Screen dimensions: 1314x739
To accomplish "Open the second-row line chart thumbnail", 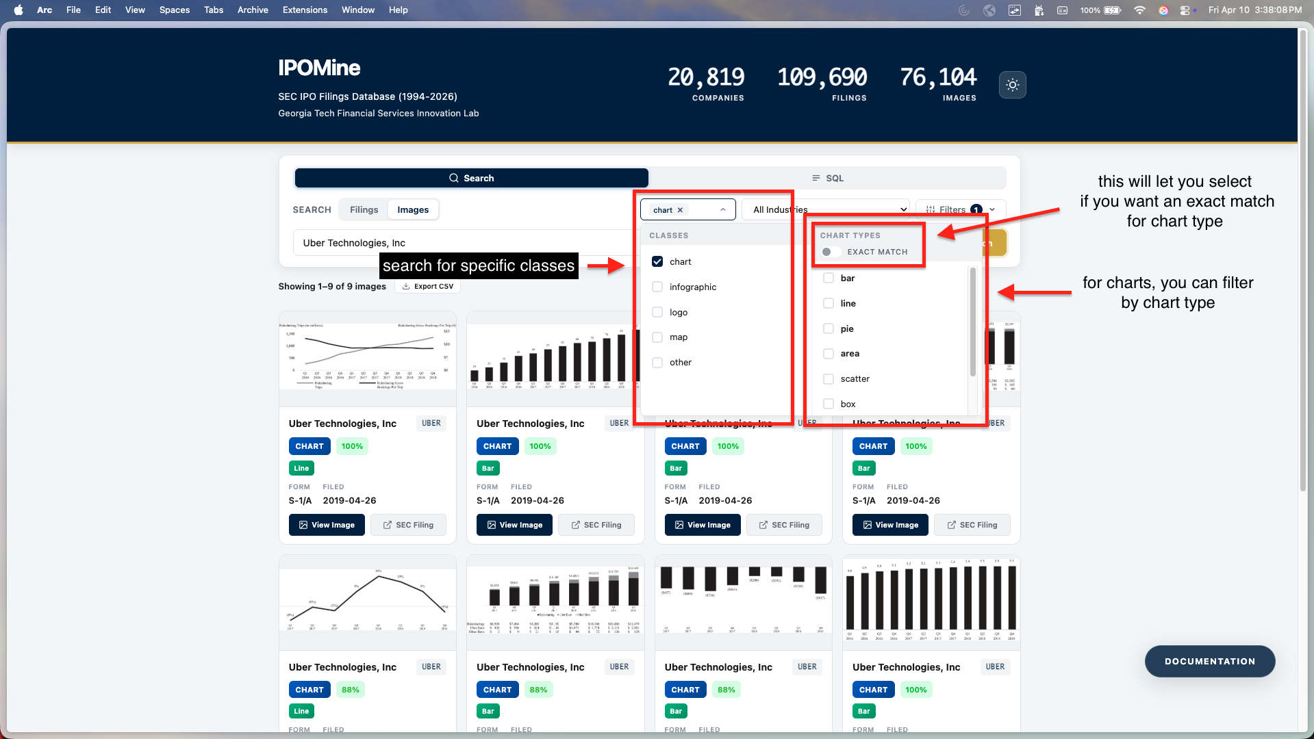I will (368, 602).
